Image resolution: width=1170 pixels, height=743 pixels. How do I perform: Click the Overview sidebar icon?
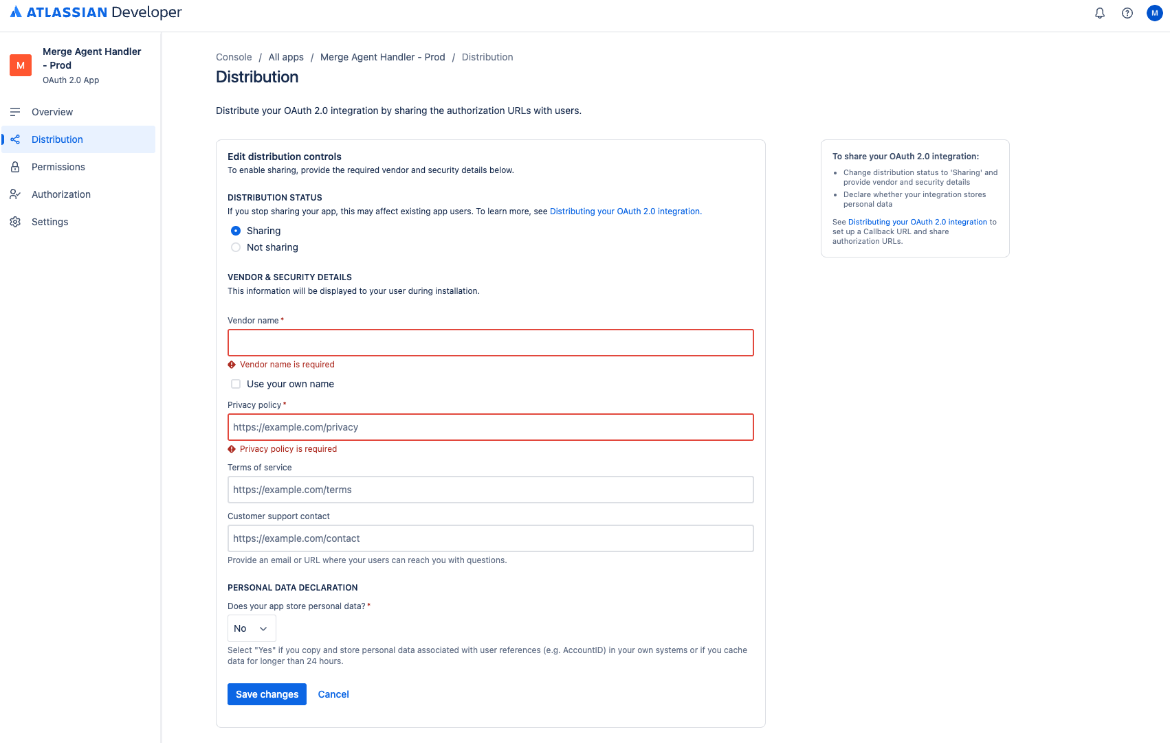click(15, 112)
